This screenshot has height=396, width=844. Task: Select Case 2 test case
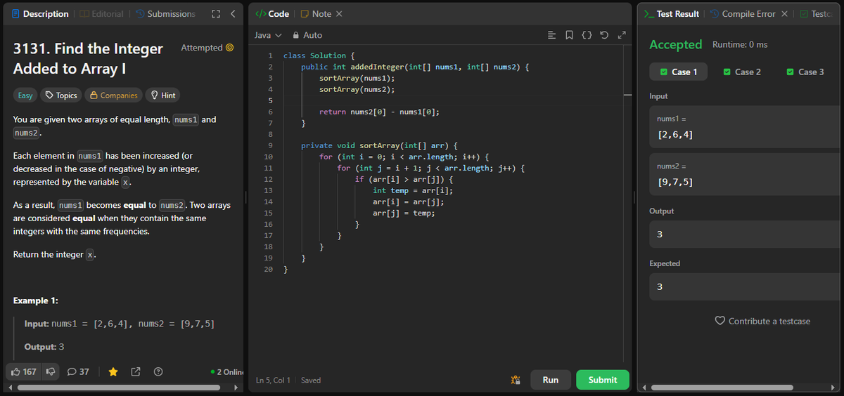click(742, 72)
